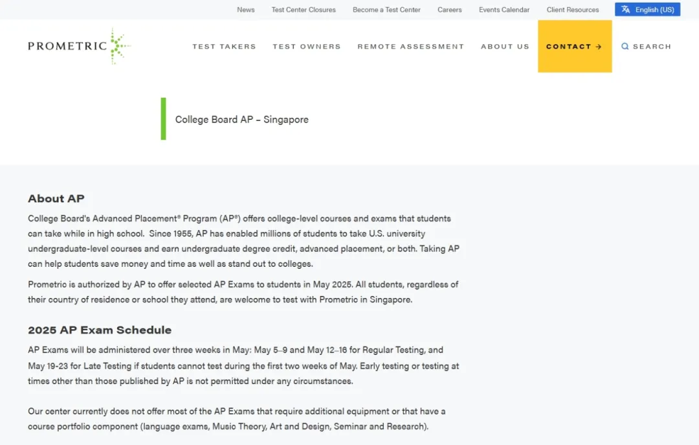Viewport: 699px width, 445px height.
Task: Open the Client Resources link
Action: (x=573, y=9)
